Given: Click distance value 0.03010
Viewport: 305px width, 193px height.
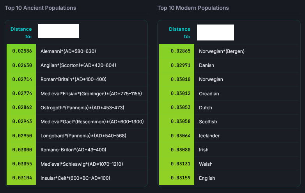Looking at the screenshot, I should 181,79.
